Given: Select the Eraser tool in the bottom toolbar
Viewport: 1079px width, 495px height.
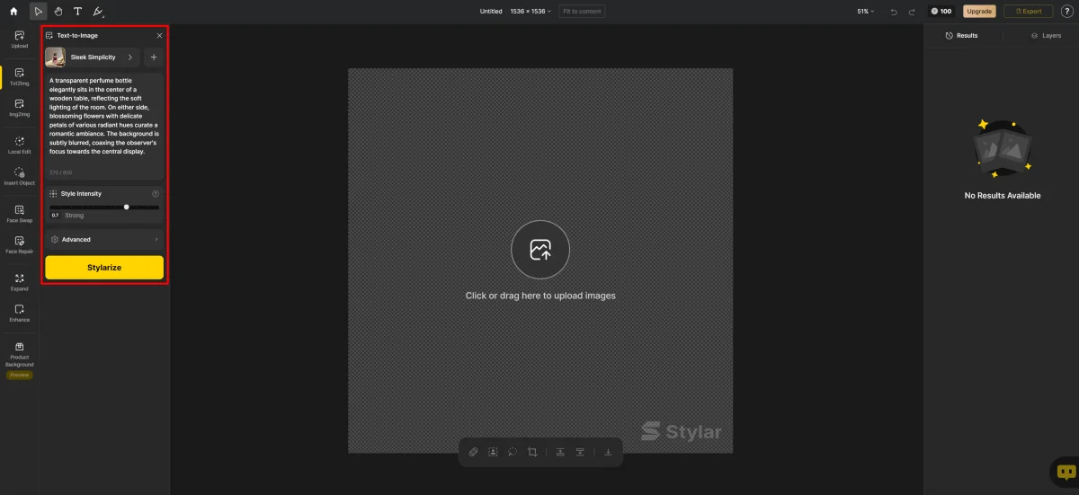Looking at the screenshot, I should coord(474,452).
